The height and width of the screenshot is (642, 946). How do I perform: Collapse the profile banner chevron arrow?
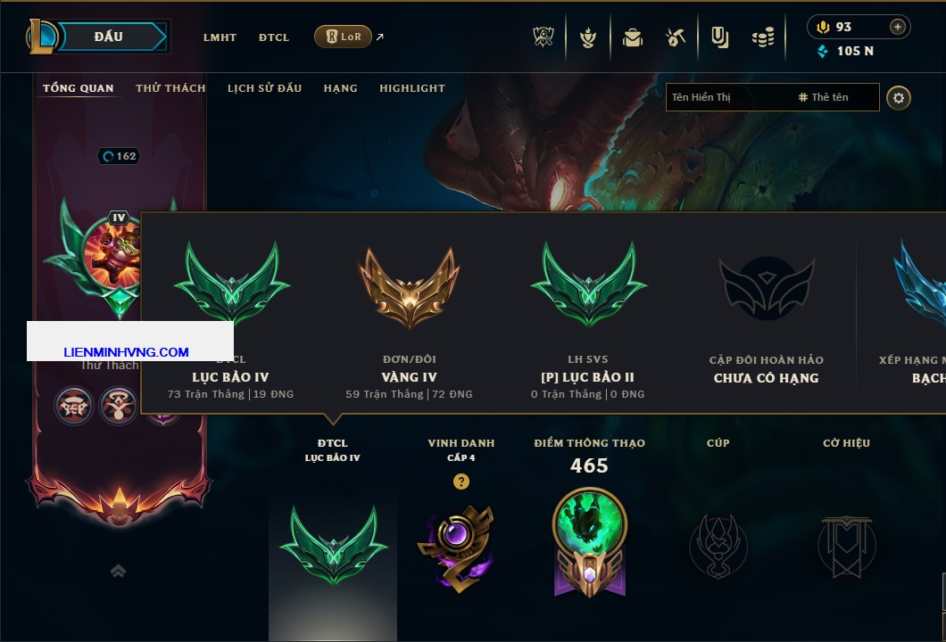point(118,571)
